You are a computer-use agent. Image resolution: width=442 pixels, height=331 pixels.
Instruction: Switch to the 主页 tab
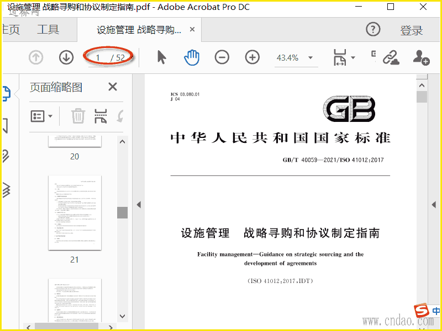tap(11, 30)
